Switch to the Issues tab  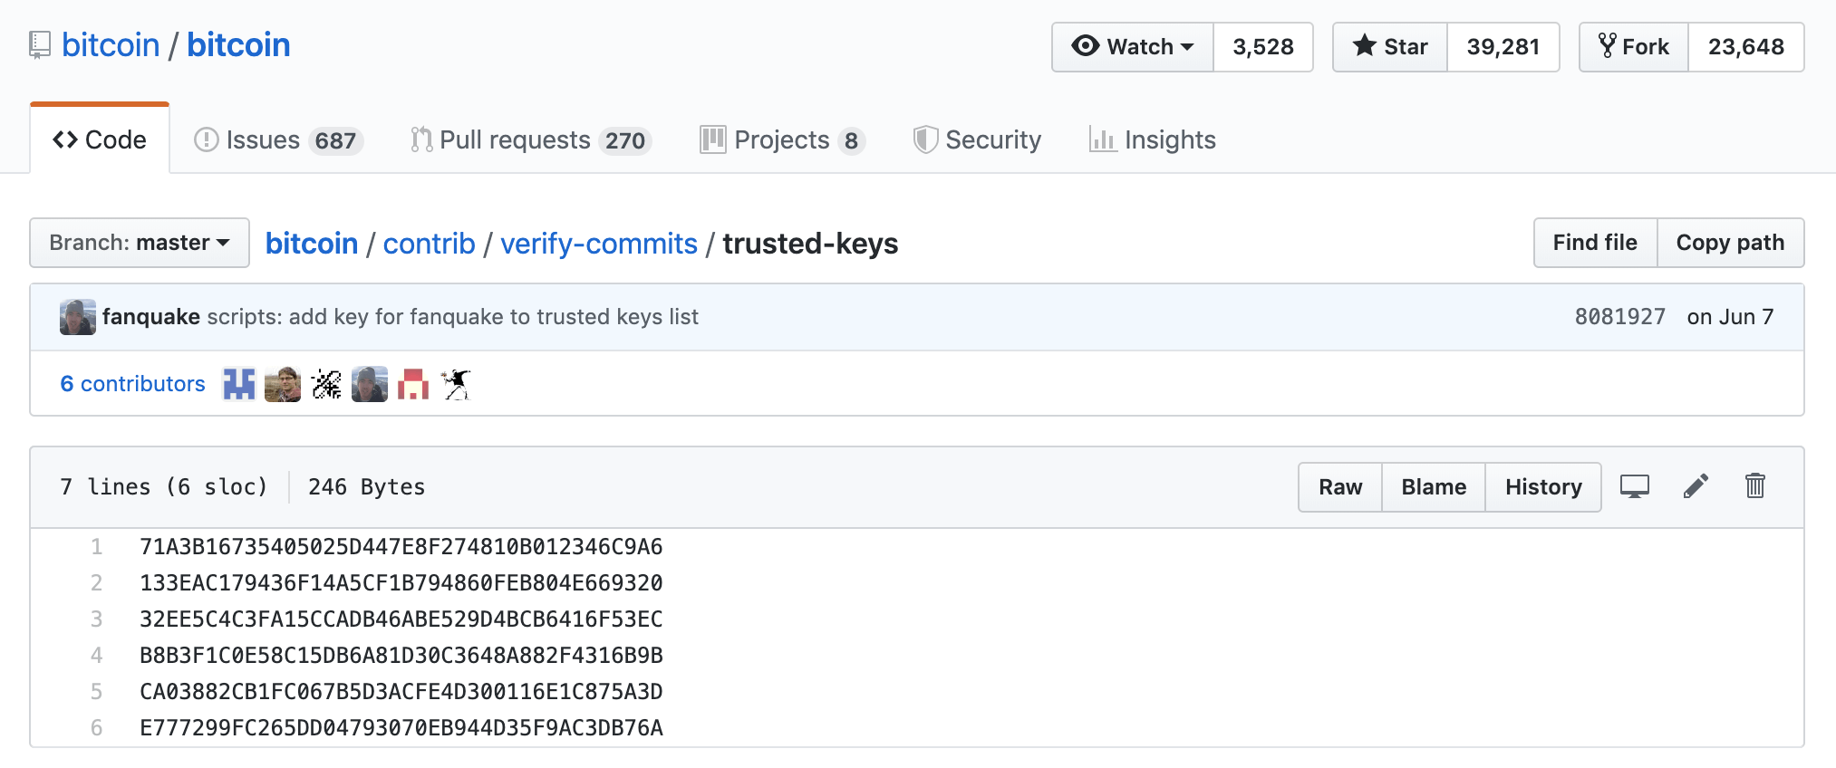(278, 139)
